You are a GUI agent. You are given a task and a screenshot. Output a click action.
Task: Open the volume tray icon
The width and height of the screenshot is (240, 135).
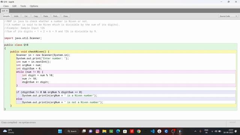pos(216,131)
